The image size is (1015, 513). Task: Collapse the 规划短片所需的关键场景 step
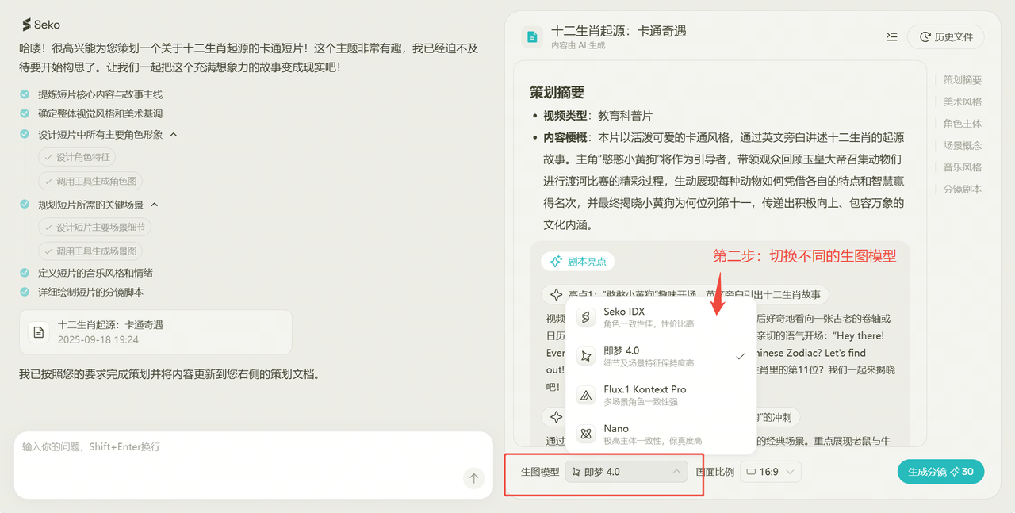155,205
